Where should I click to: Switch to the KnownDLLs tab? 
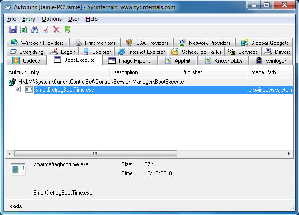tap(223, 61)
